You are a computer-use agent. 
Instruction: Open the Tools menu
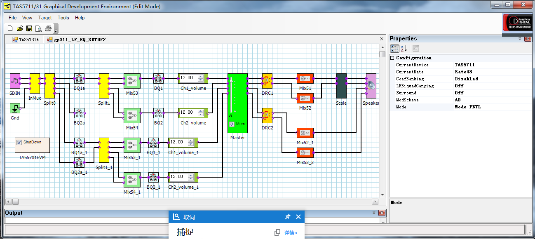click(63, 18)
